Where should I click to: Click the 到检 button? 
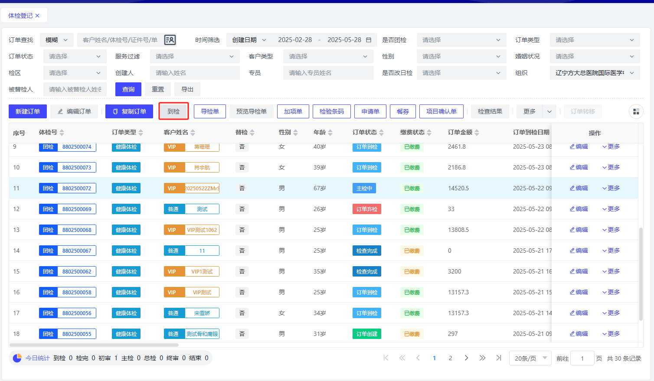tap(173, 111)
